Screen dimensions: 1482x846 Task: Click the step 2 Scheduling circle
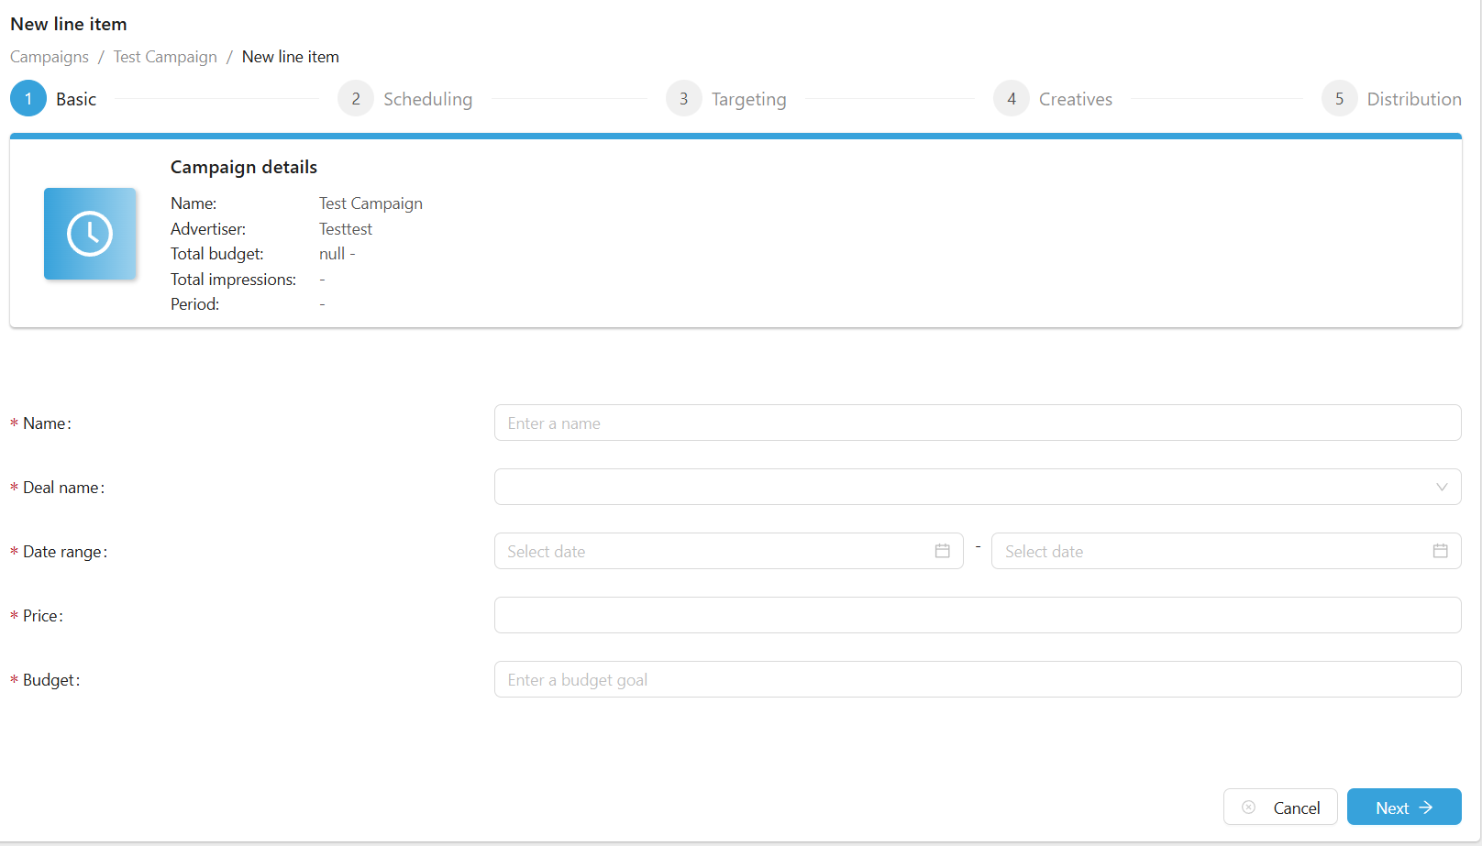356,99
